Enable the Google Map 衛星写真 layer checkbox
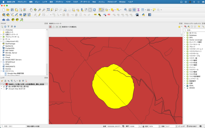 click(4, 89)
